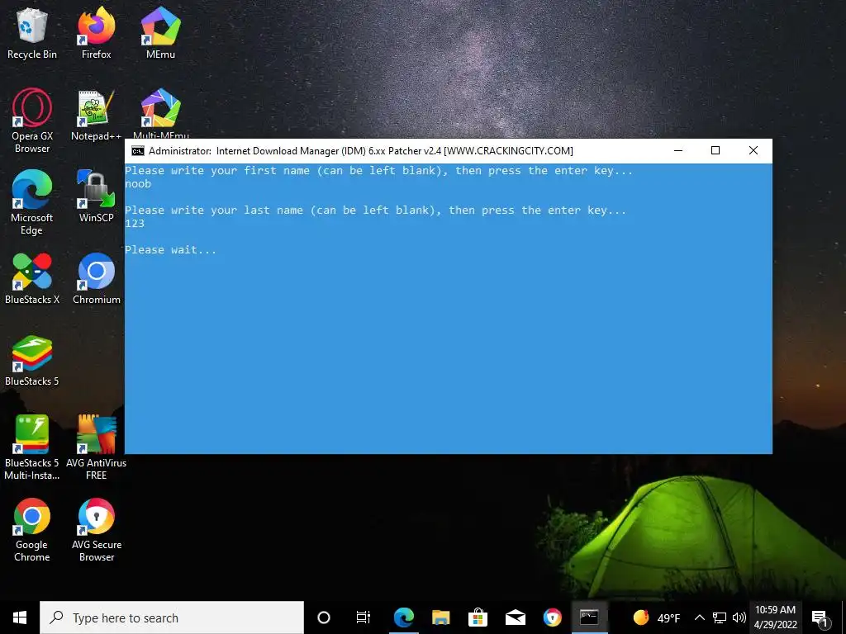Select the BlueStacks 5 desktop icon

pos(32,361)
